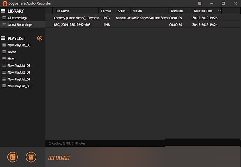Sort recordings by Duration column header
Image resolution: width=241 pixels, height=167 pixels.
177,11
